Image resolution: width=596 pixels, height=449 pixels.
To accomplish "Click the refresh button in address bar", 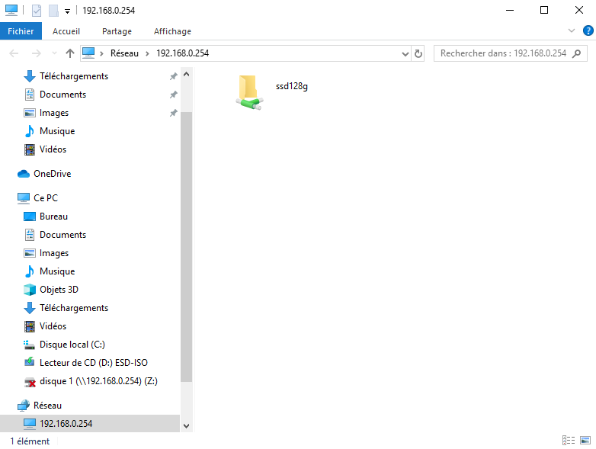I will (x=418, y=54).
